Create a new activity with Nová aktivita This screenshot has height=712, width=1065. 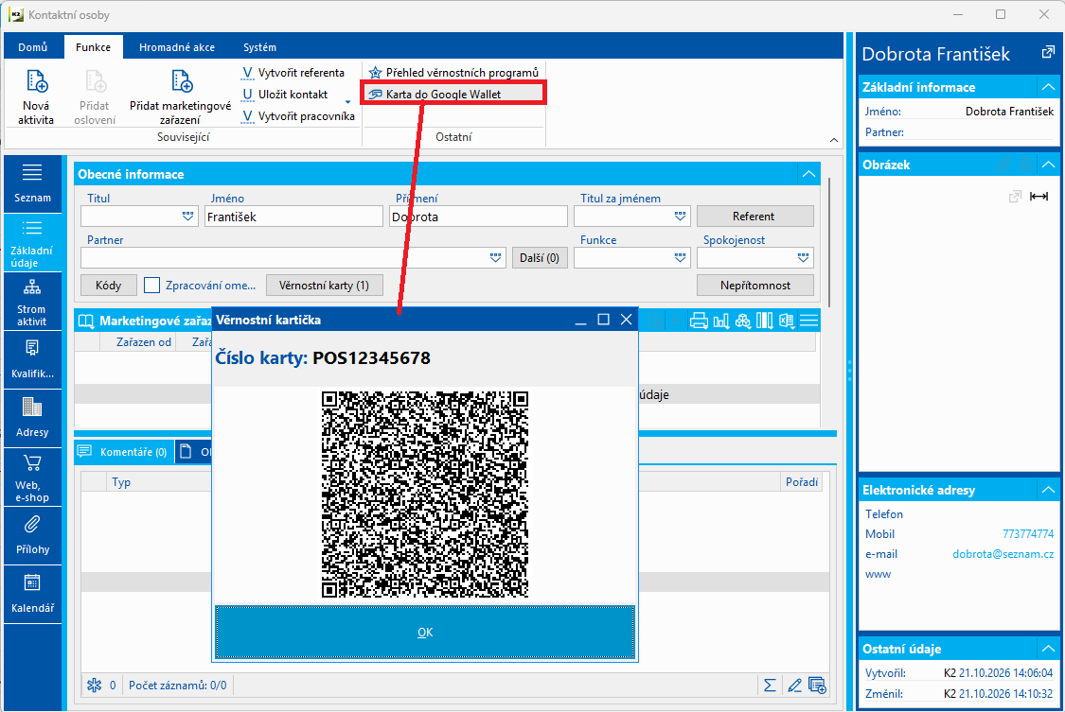[36, 97]
